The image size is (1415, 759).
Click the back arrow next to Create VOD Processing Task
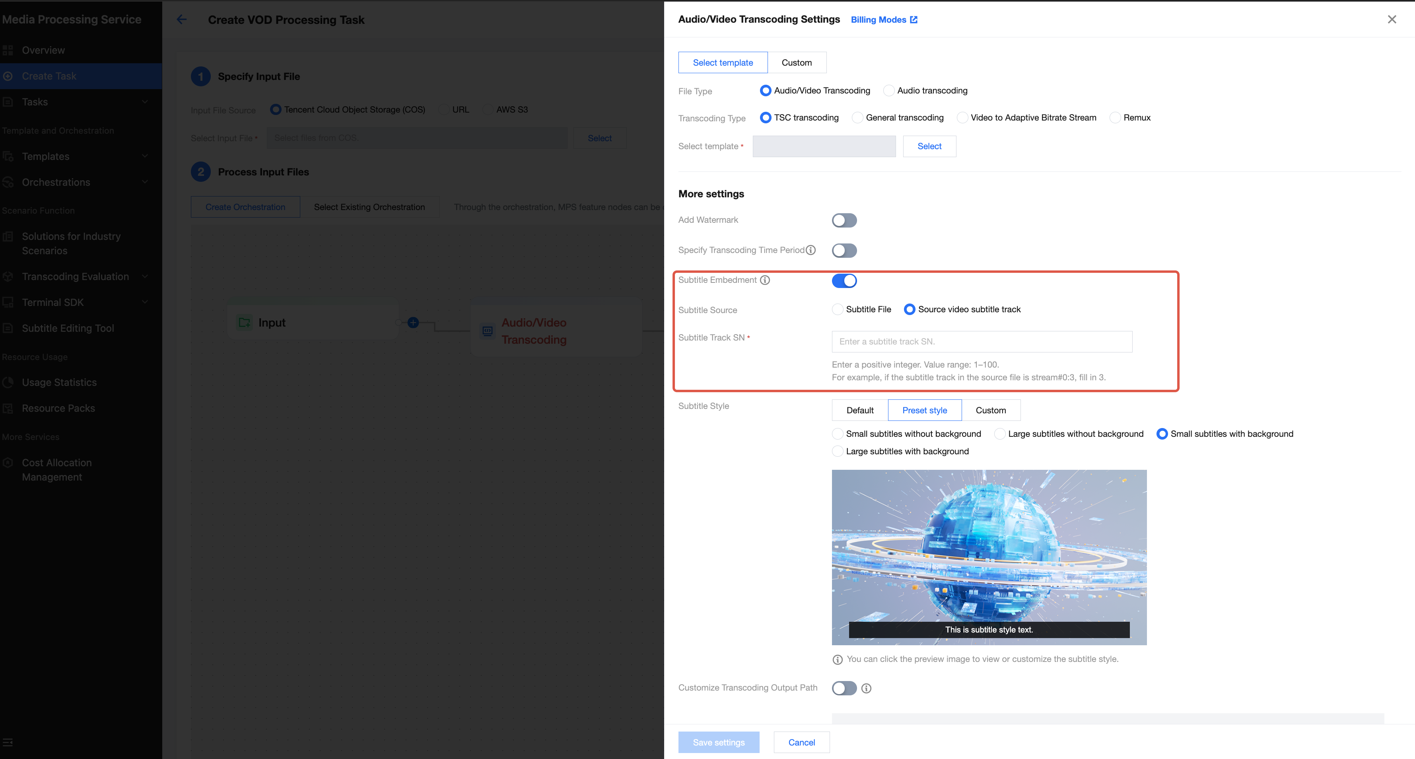pos(182,20)
